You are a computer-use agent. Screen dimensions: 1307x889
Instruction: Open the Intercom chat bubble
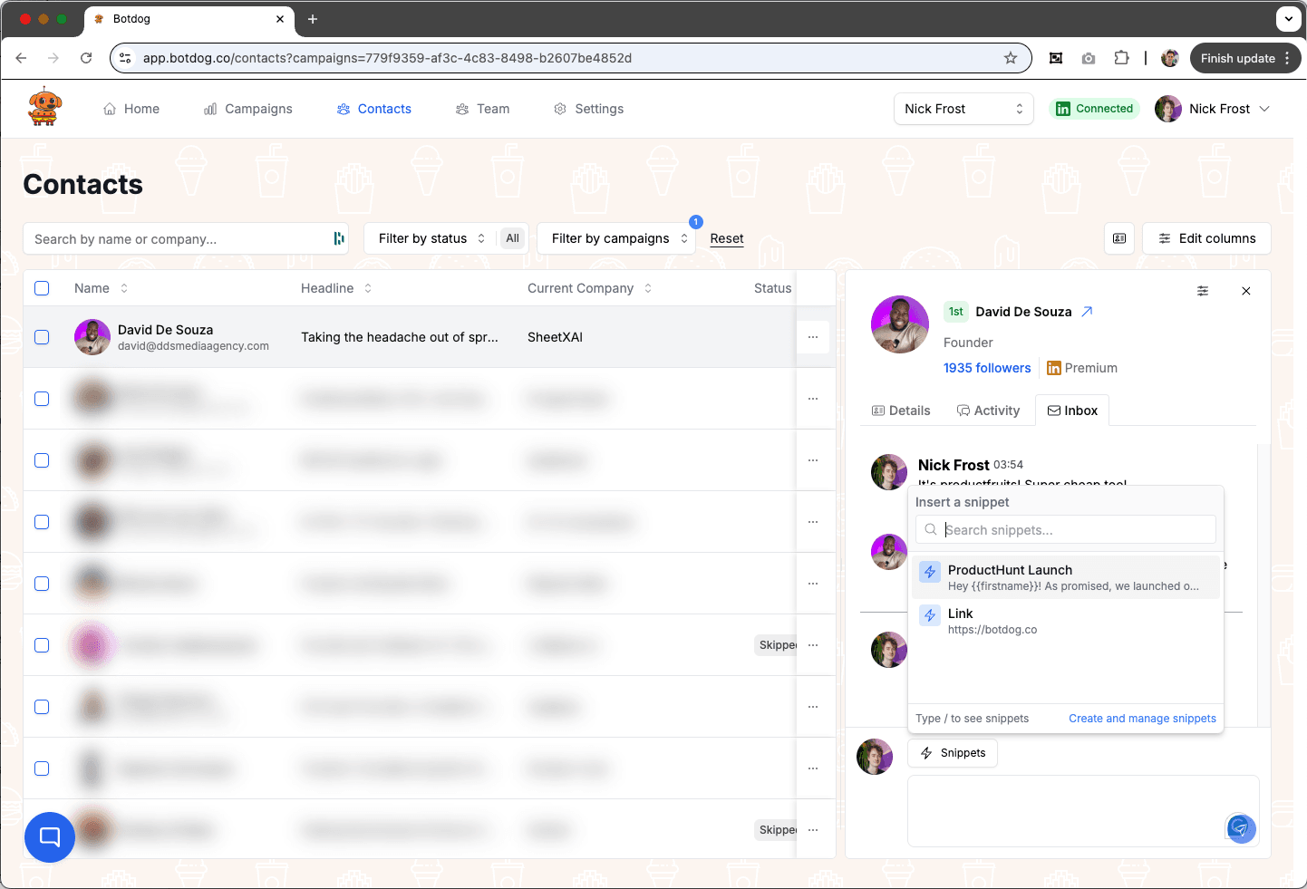[x=49, y=836]
